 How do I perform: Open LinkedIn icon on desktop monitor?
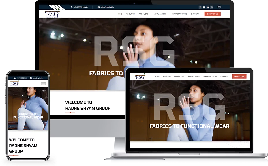click(x=208, y=7)
